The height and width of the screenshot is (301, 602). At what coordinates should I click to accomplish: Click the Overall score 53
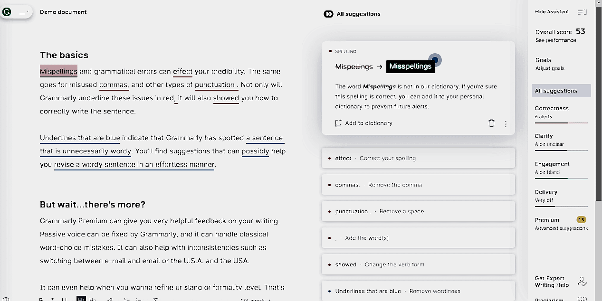point(560,31)
